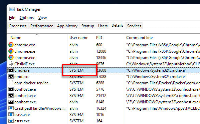The image size is (200, 124).
Task: Click PID value 16324
Action: pyautogui.click(x=101, y=108)
